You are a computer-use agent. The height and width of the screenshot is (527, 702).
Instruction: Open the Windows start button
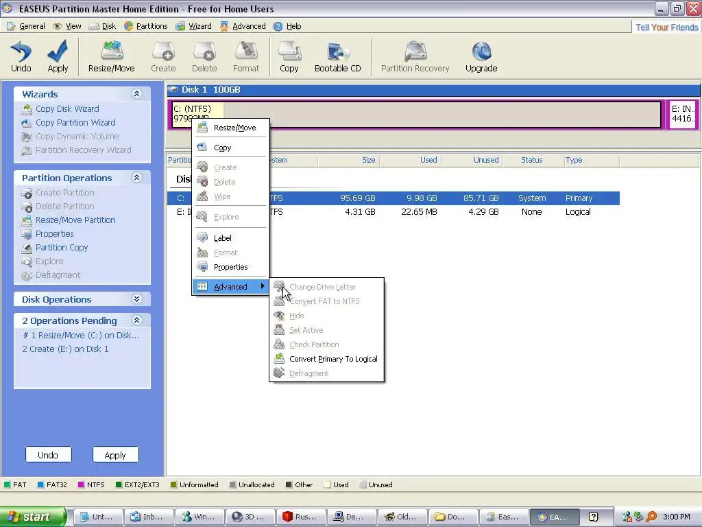coord(33,517)
